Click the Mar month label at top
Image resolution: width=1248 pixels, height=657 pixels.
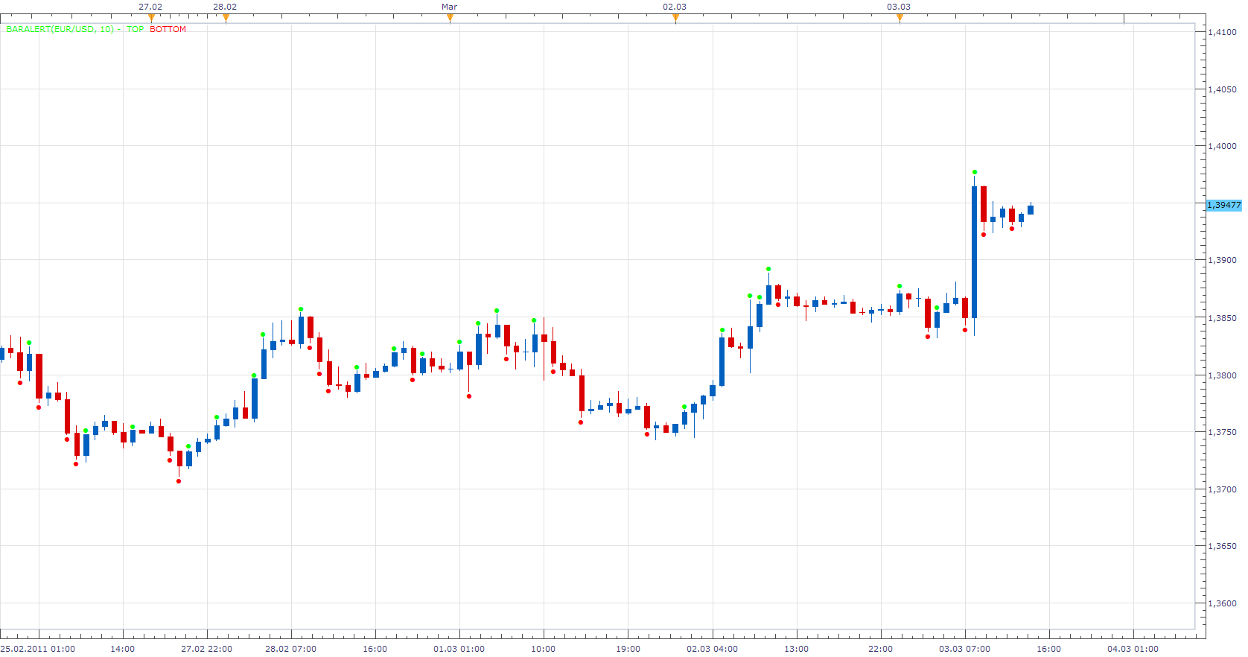tap(450, 7)
